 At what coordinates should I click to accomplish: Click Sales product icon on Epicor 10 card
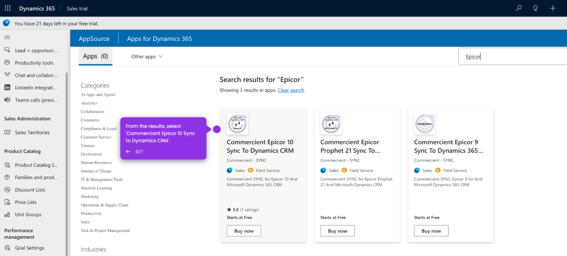click(229, 170)
